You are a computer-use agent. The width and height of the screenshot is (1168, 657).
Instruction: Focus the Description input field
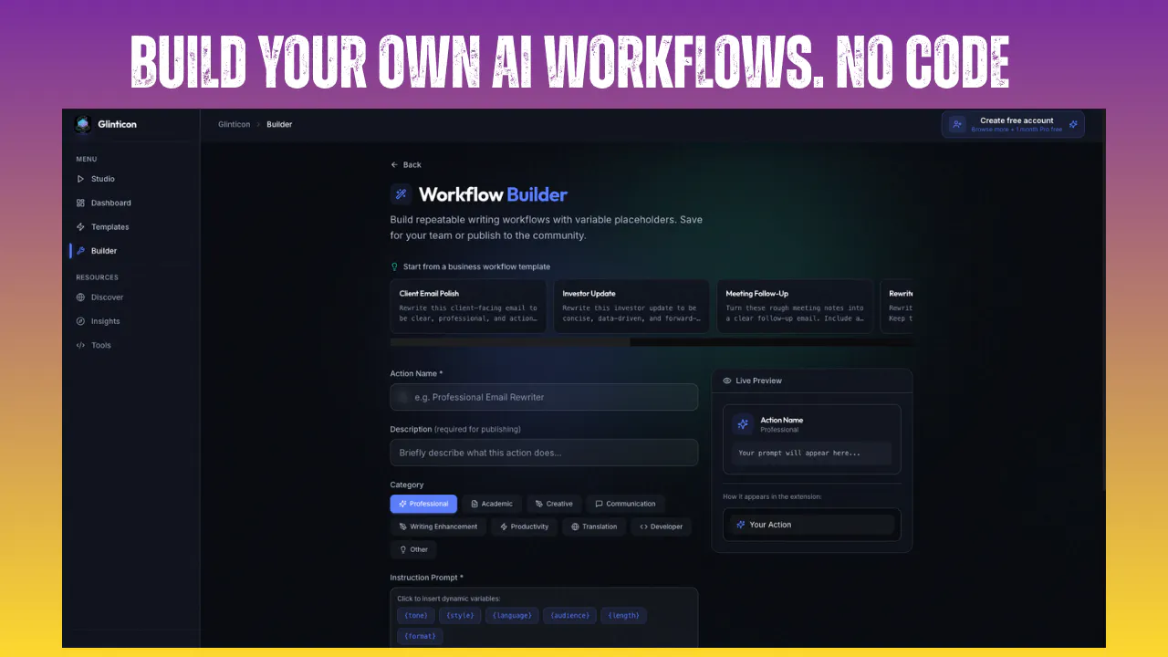coord(544,453)
